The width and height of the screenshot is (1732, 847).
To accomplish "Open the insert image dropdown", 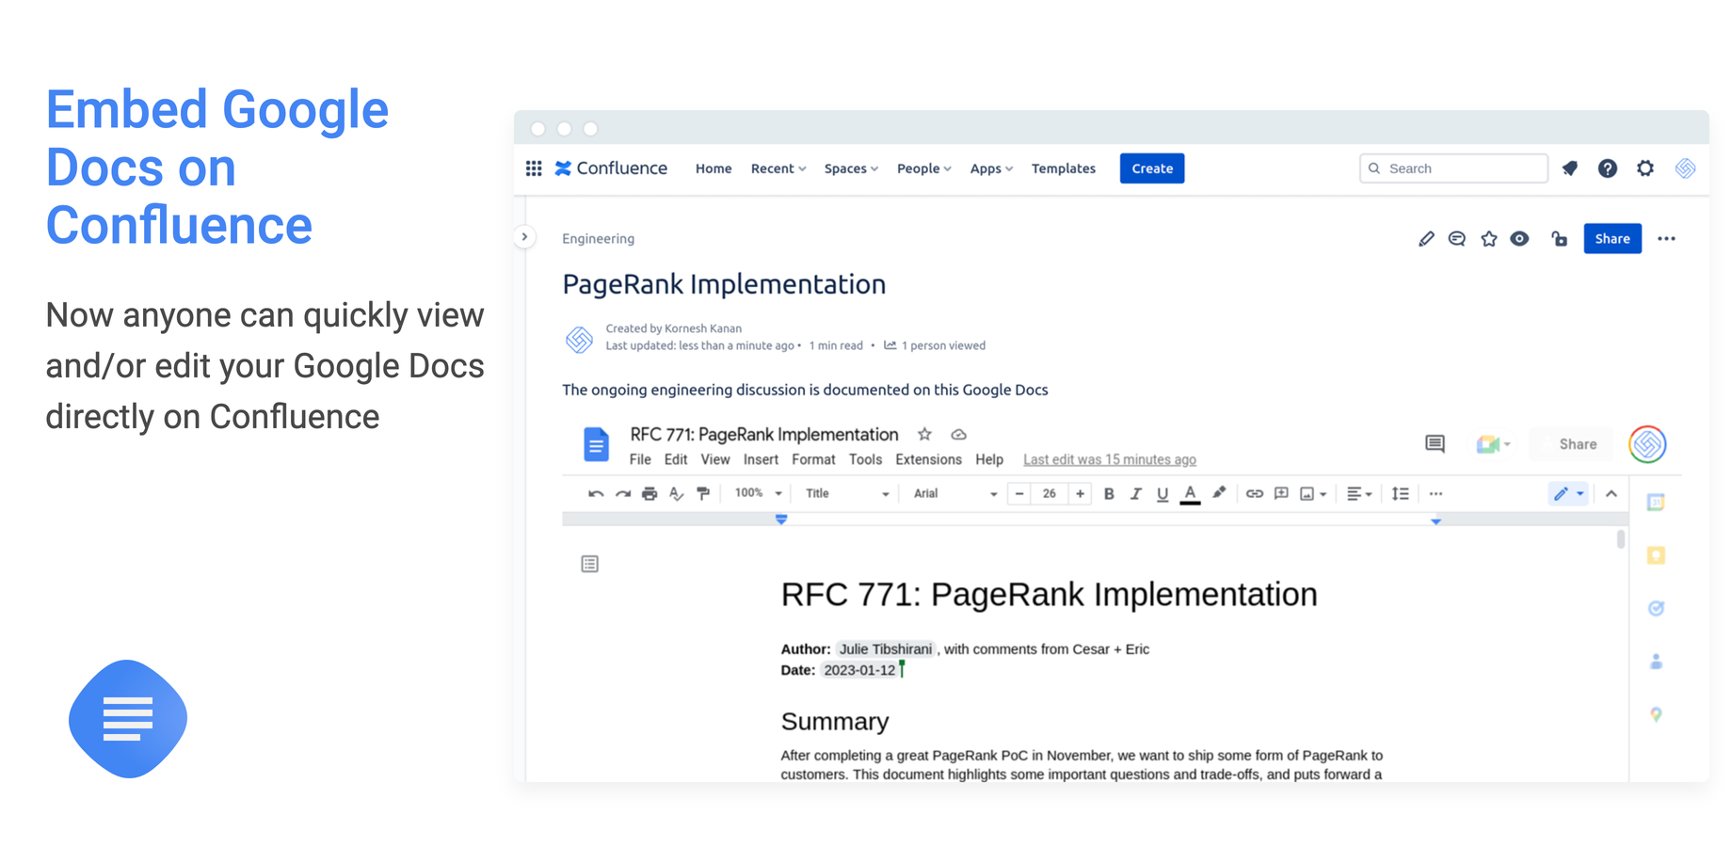I will click(x=1313, y=494).
